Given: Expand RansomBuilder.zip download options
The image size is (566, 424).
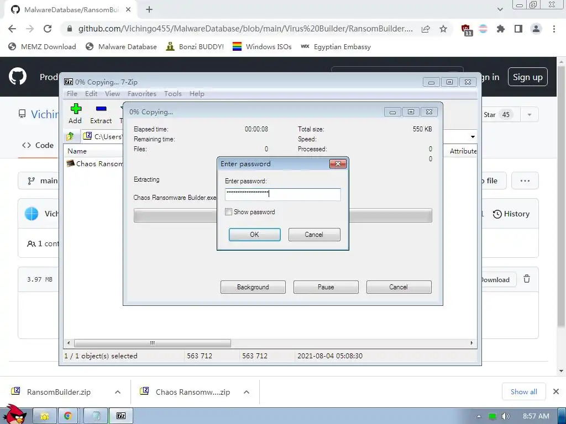Looking at the screenshot, I should pyautogui.click(x=118, y=392).
